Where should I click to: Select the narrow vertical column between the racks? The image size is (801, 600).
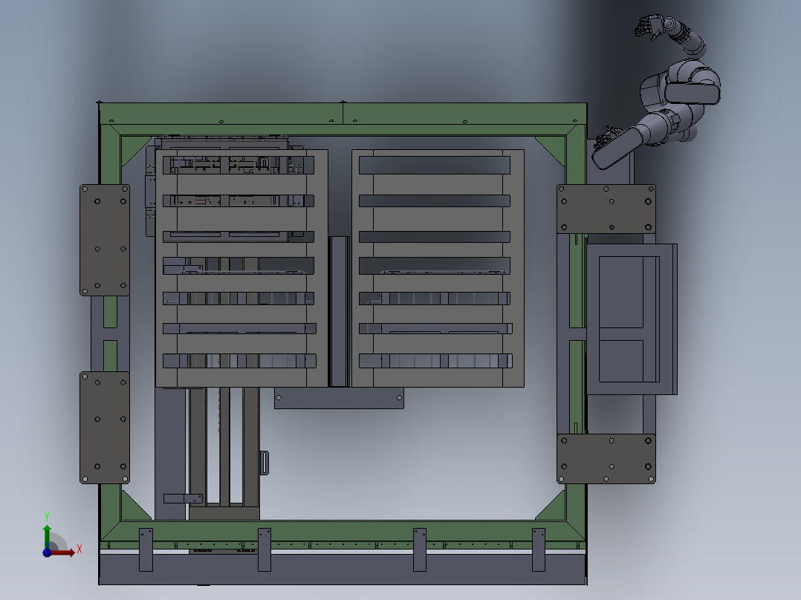click(339, 311)
